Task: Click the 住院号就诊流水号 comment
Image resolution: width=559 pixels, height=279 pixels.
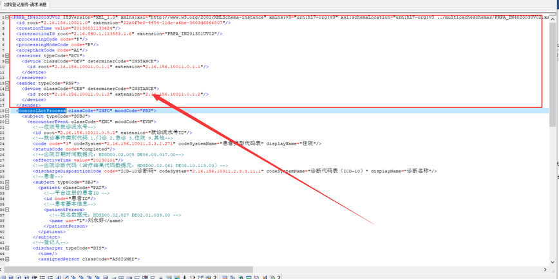Action: (x=64, y=127)
